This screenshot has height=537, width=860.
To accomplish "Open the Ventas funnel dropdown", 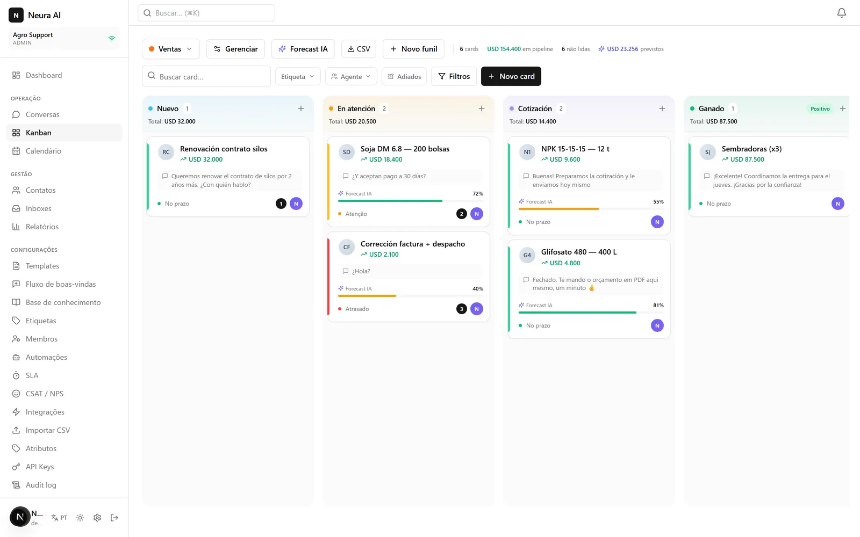I will tap(170, 49).
